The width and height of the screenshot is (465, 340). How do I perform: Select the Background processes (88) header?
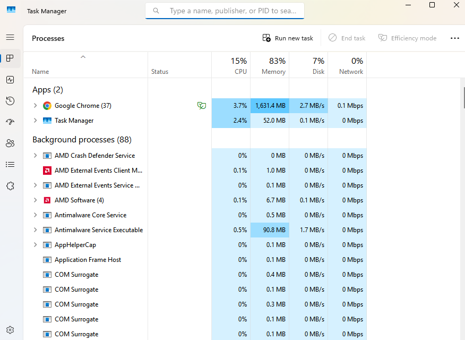(82, 139)
